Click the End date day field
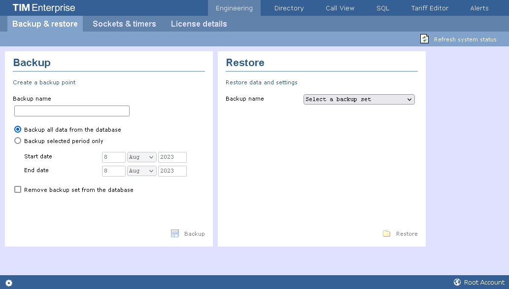Image resolution: width=509 pixels, height=289 pixels. coord(114,171)
